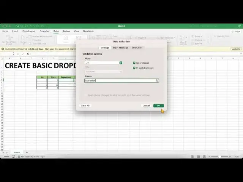Open the undo history dropdown arrow
The height and width of the screenshot is (182, 243).
[x=34, y=26]
